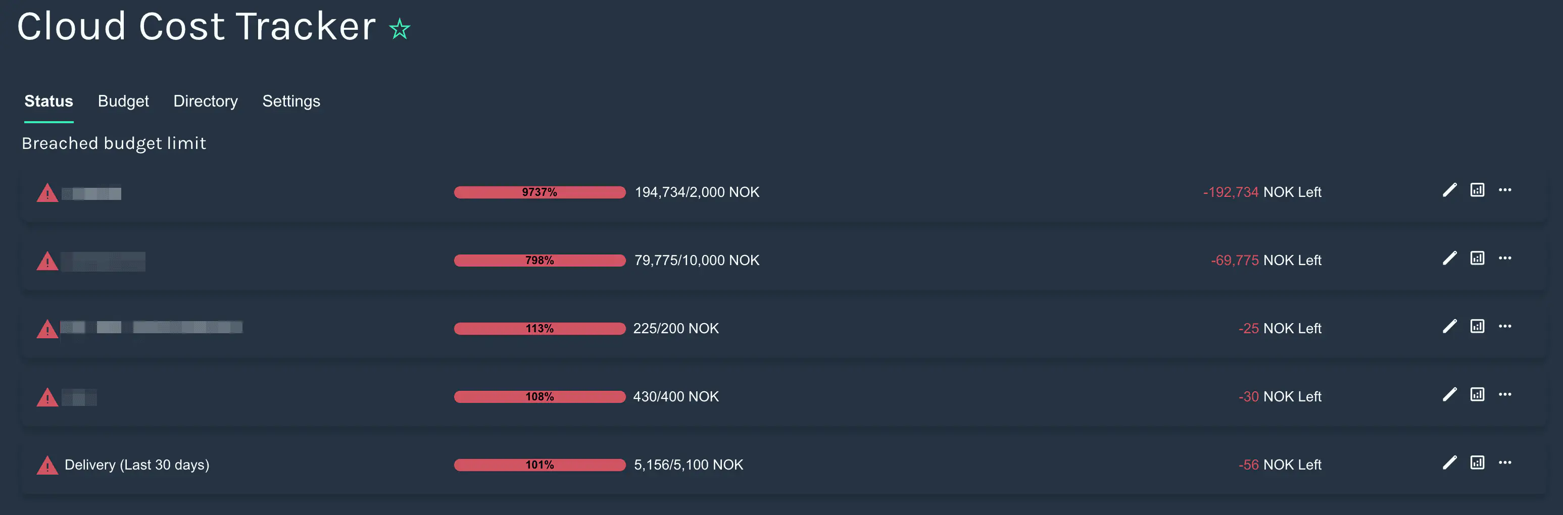The height and width of the screenshot is (515, 1563).
Task: Go to the Settings tab
Action: 290,101
